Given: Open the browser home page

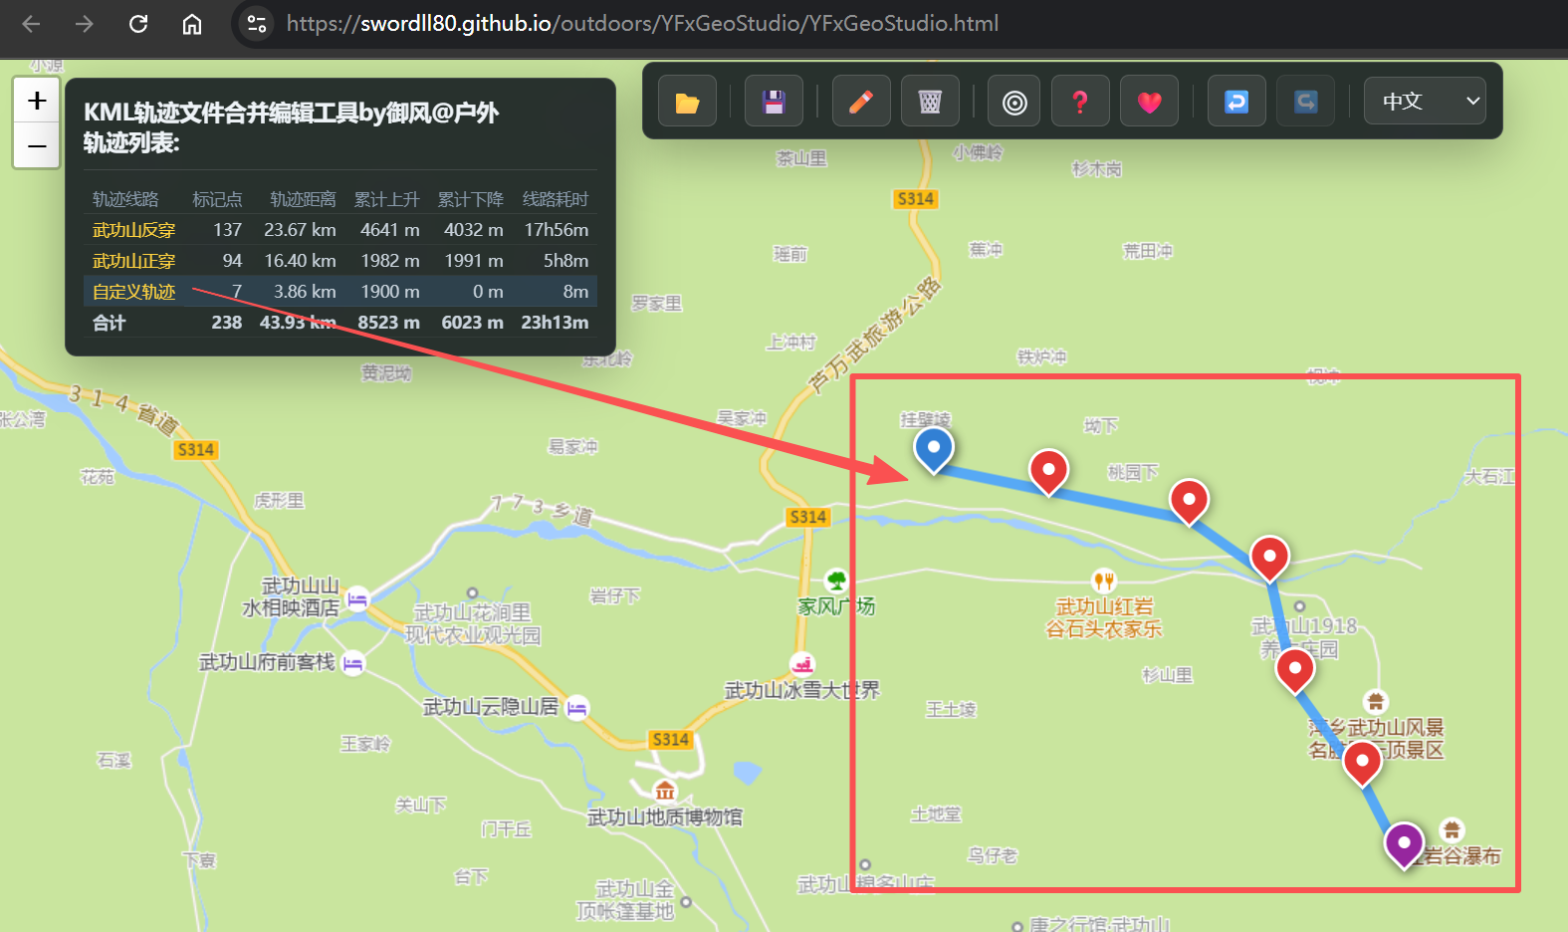Looking at the screenshot, I should (x=192, y=24).
